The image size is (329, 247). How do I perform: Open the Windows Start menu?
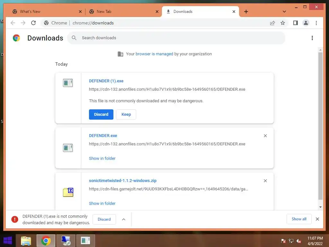8,241
